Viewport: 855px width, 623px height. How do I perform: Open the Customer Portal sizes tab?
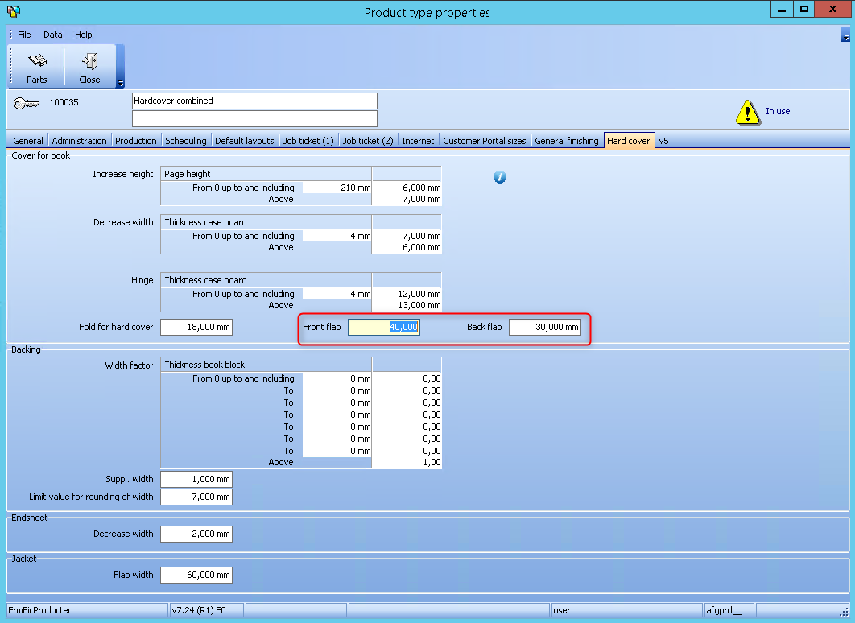click(x=484, y=141)
